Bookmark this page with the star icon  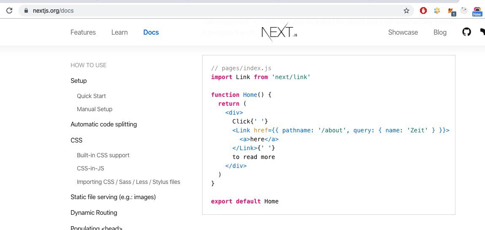[406, 11]
